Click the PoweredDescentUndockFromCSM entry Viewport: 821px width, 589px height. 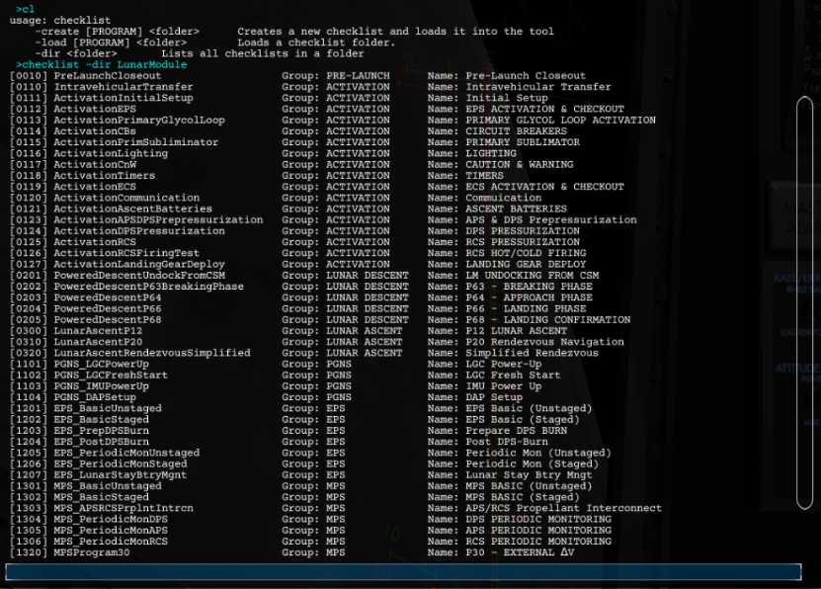pyautogui.click(x=139, y=276)
